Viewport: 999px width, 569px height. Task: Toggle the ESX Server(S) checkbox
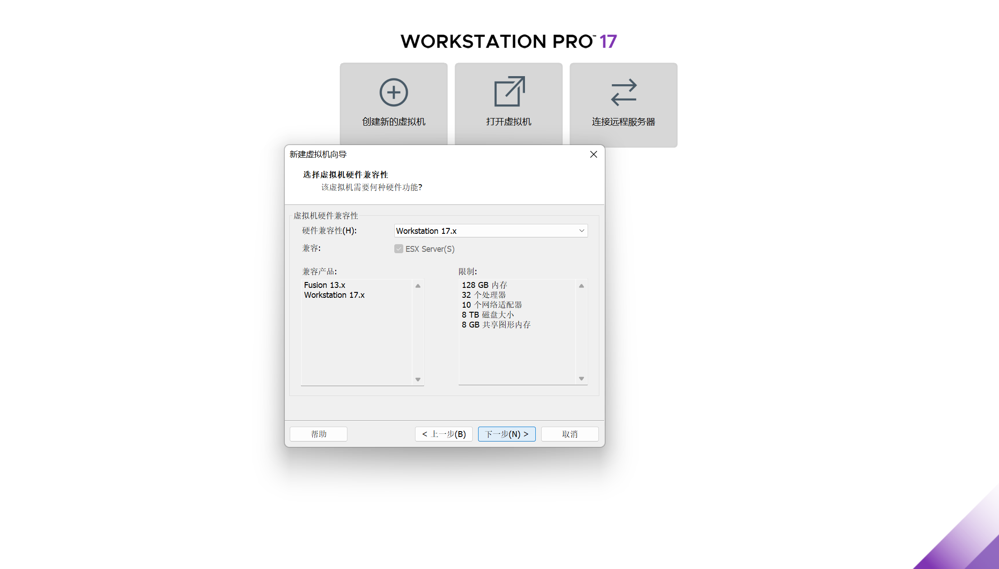coord(399,249)
